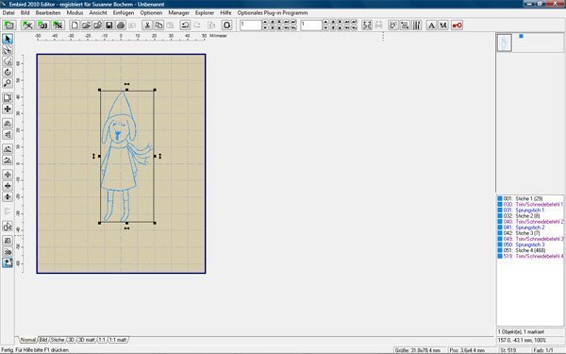Click the merge-open icon with pencil

tap(97, 25)
